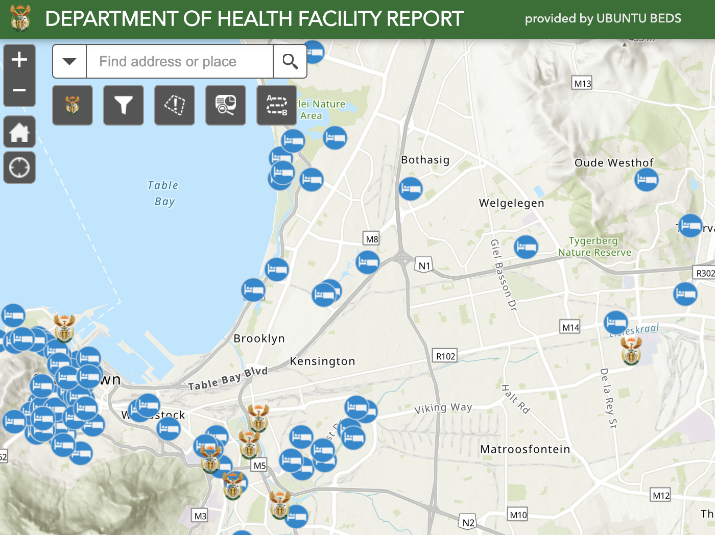This screenshot has height=535, width=715.
Task: Select the bed marker near Oude Westhof
Action: click(x=647, y=179)
